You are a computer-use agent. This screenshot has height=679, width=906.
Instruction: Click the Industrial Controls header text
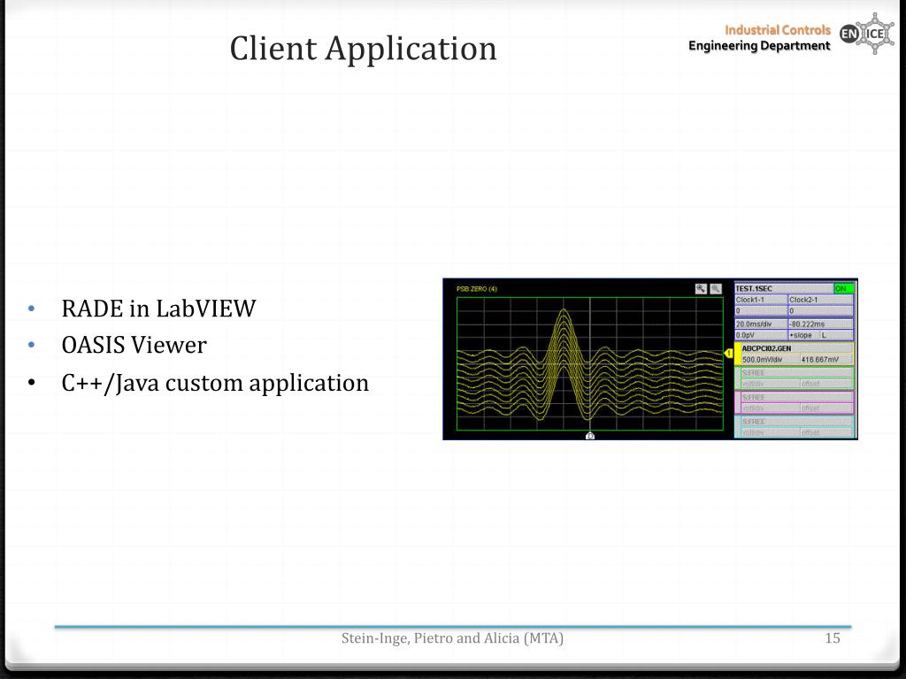pyautogui.click(x=777, y=30)
